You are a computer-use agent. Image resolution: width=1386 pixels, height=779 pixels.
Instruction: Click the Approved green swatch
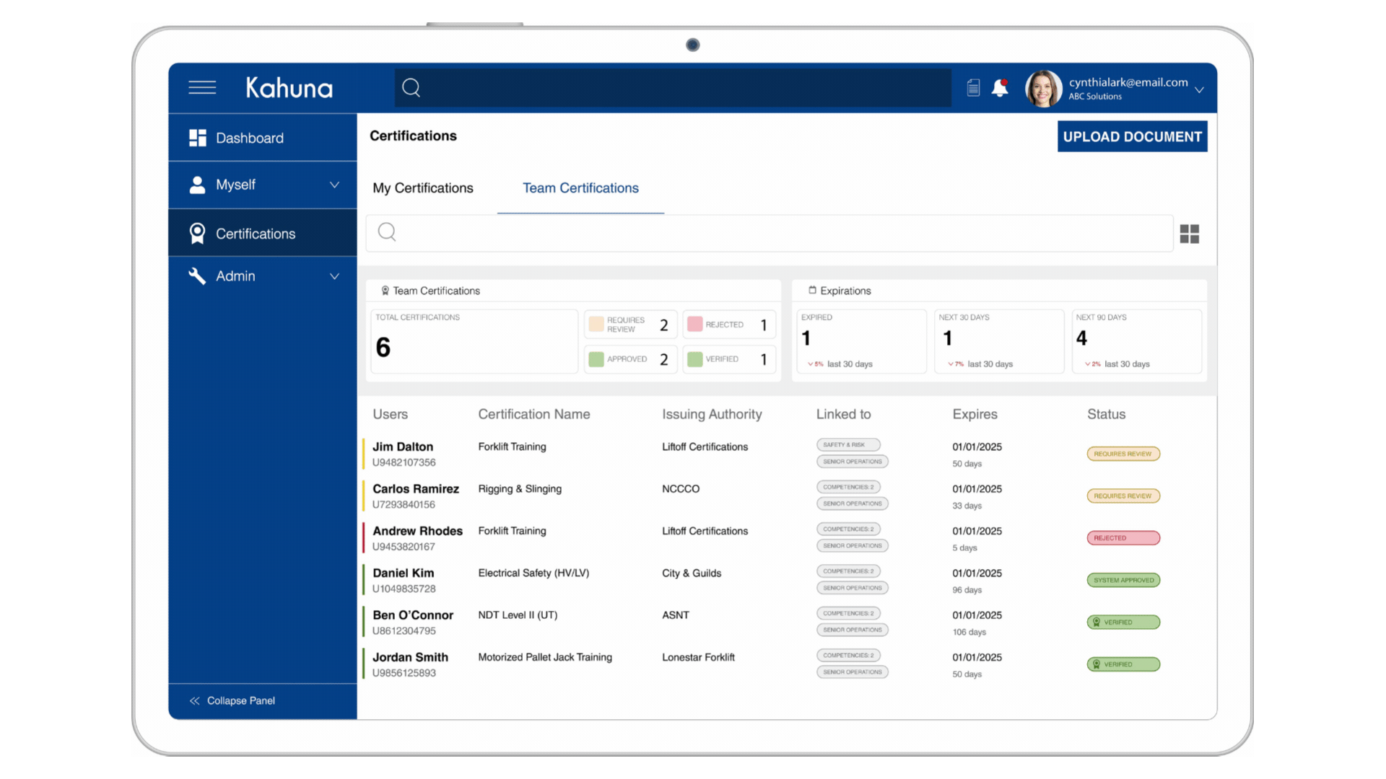tap(596, 359)
